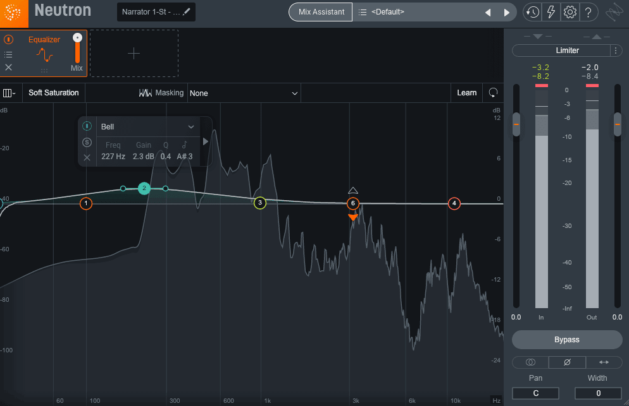Reset EQ with circular arrow icon
The width and height of the screenshot is (629, 406).
tap(493, 93)
